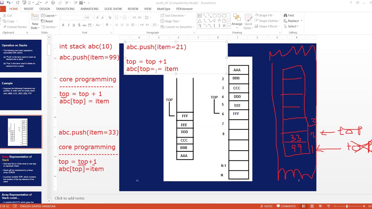Open the Text Direction dropdown

[x=173, y=15]
